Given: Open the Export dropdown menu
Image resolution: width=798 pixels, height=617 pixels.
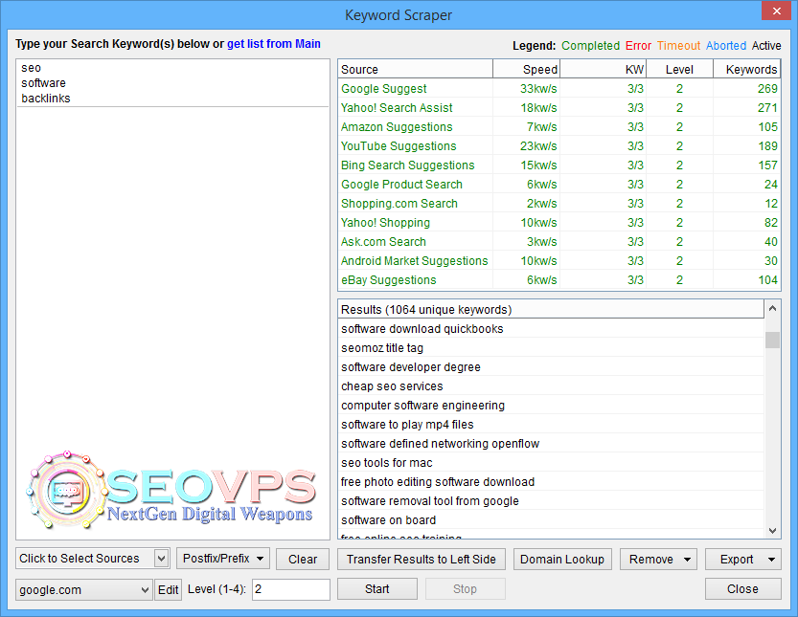Looking at the screenshot, I should 743,559.
